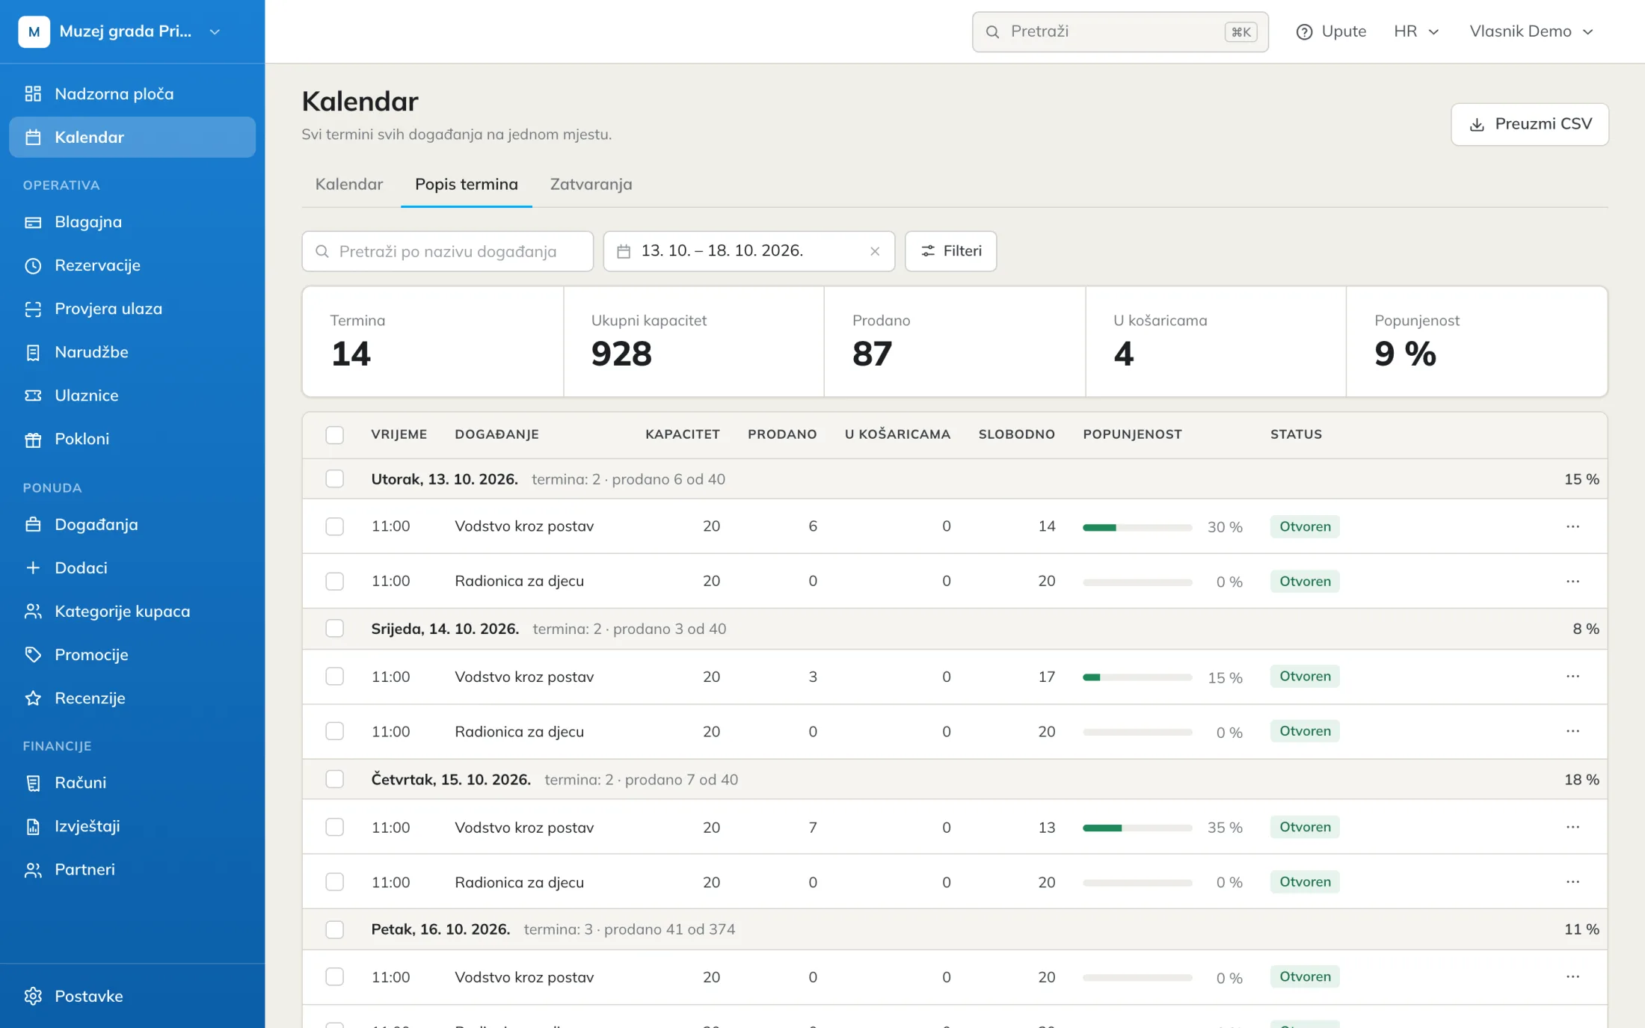Select the Četvrtak, 15. 10. 2026. group checkbox
This screenshot has height=1028, width=1645.
click(334, 780)
